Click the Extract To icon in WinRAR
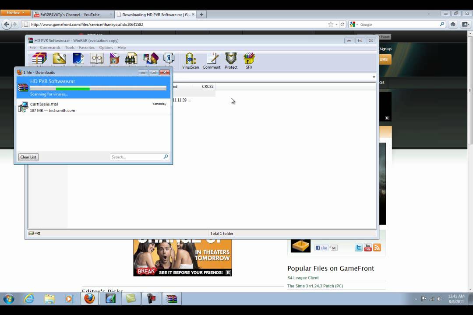The height and width of the screenshot is (315, 473). point(59,59)
